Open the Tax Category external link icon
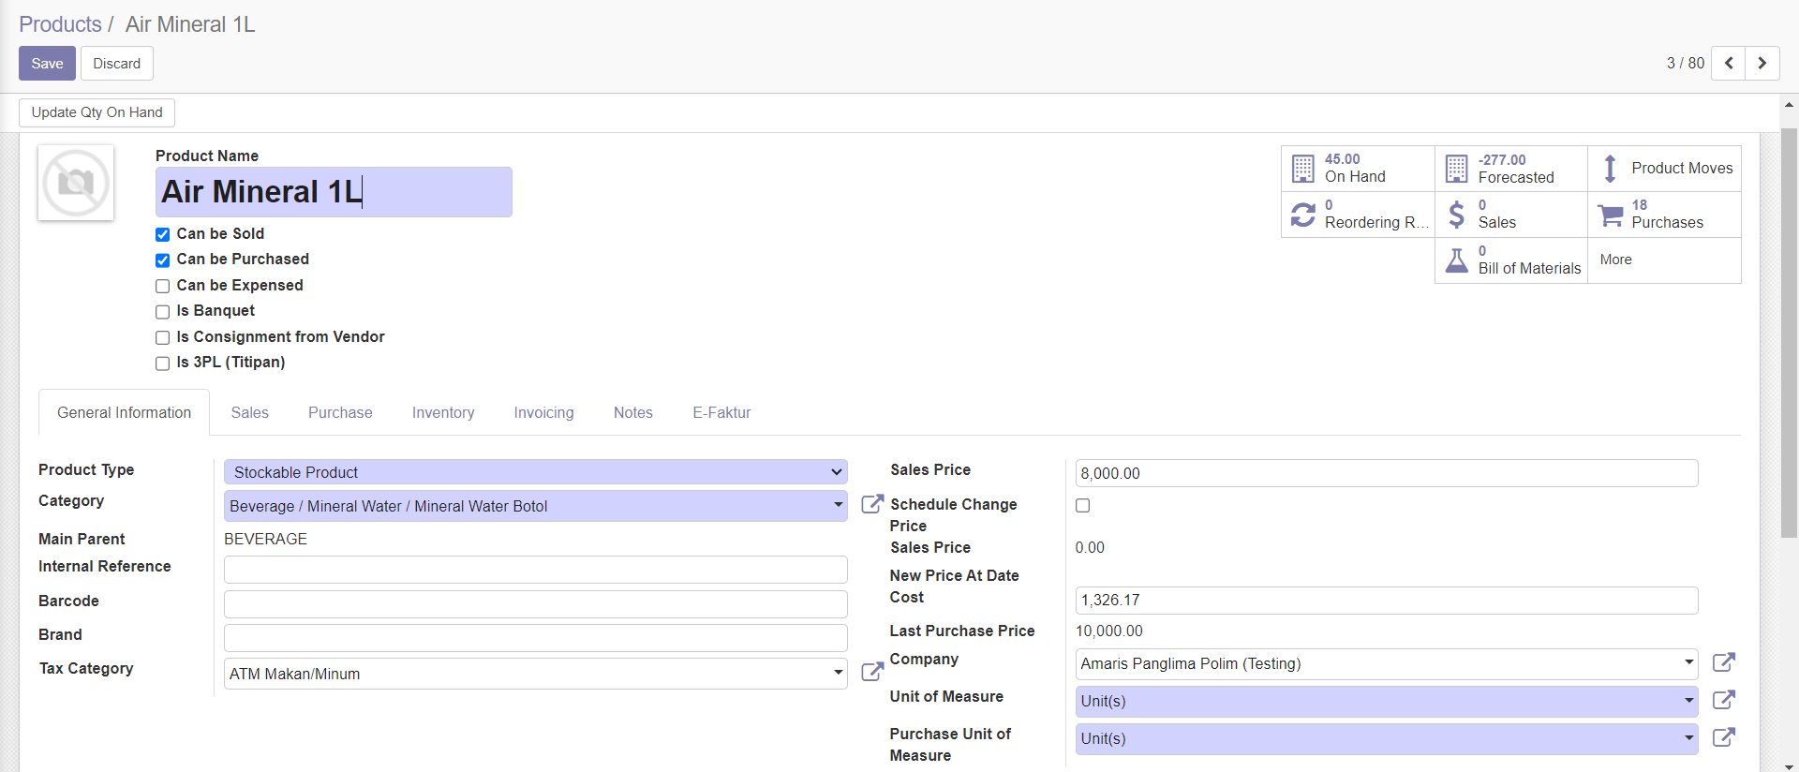 tap(871, 672)
